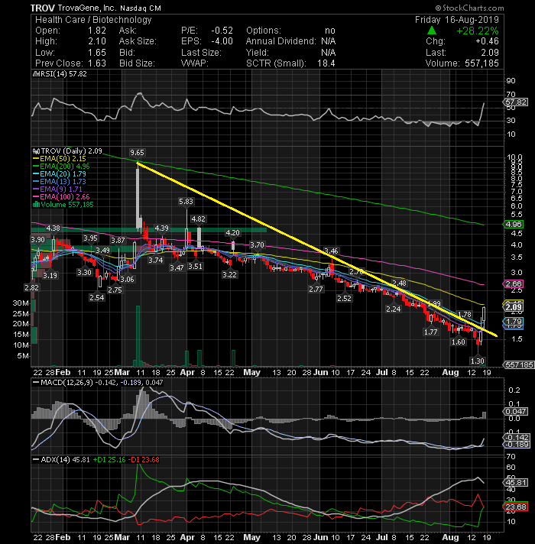Click the 2.54 low price label
This screenshot has width=535, height=544.
[x=97, y=297]
